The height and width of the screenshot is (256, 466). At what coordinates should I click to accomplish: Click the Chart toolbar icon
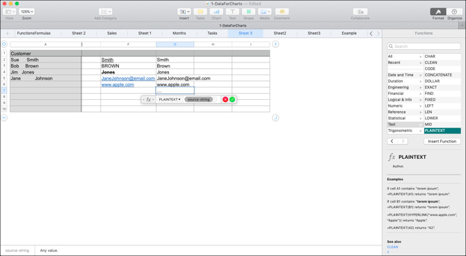(x=216, y=12)
